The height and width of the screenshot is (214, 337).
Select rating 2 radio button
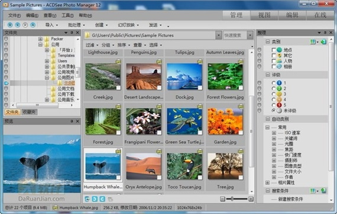click(273, 89)
